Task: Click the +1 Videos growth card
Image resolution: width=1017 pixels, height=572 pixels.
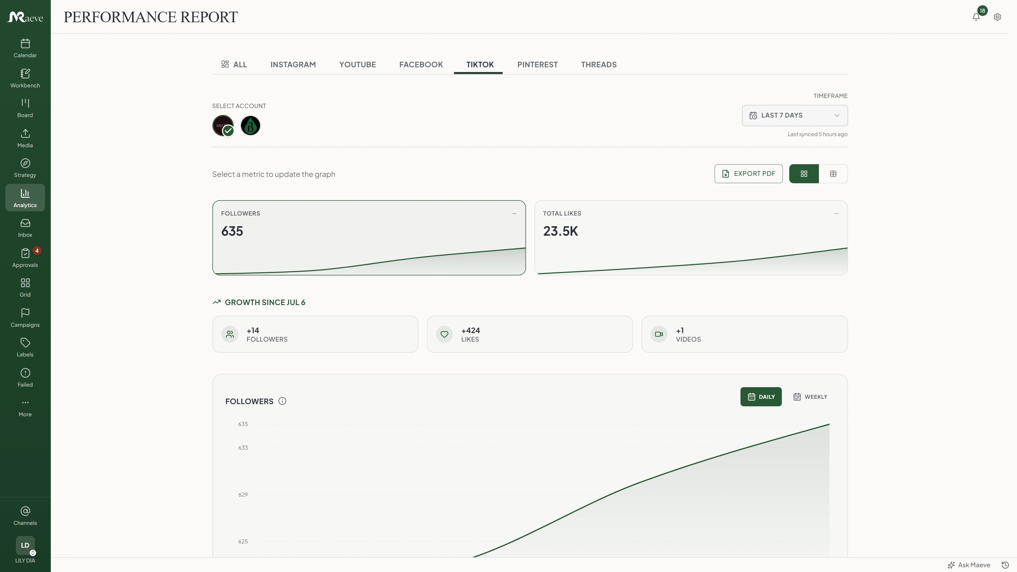Action: click(744, 334)
